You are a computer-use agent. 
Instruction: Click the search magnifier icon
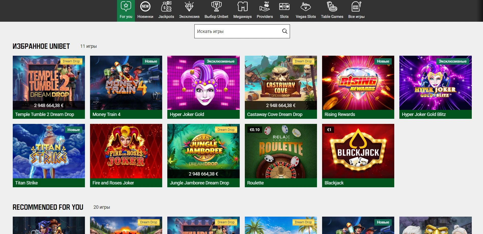click(285, 31)
